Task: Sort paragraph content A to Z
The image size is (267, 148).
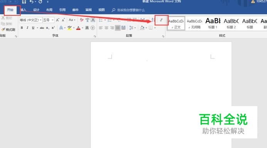Action: point(153,20)
